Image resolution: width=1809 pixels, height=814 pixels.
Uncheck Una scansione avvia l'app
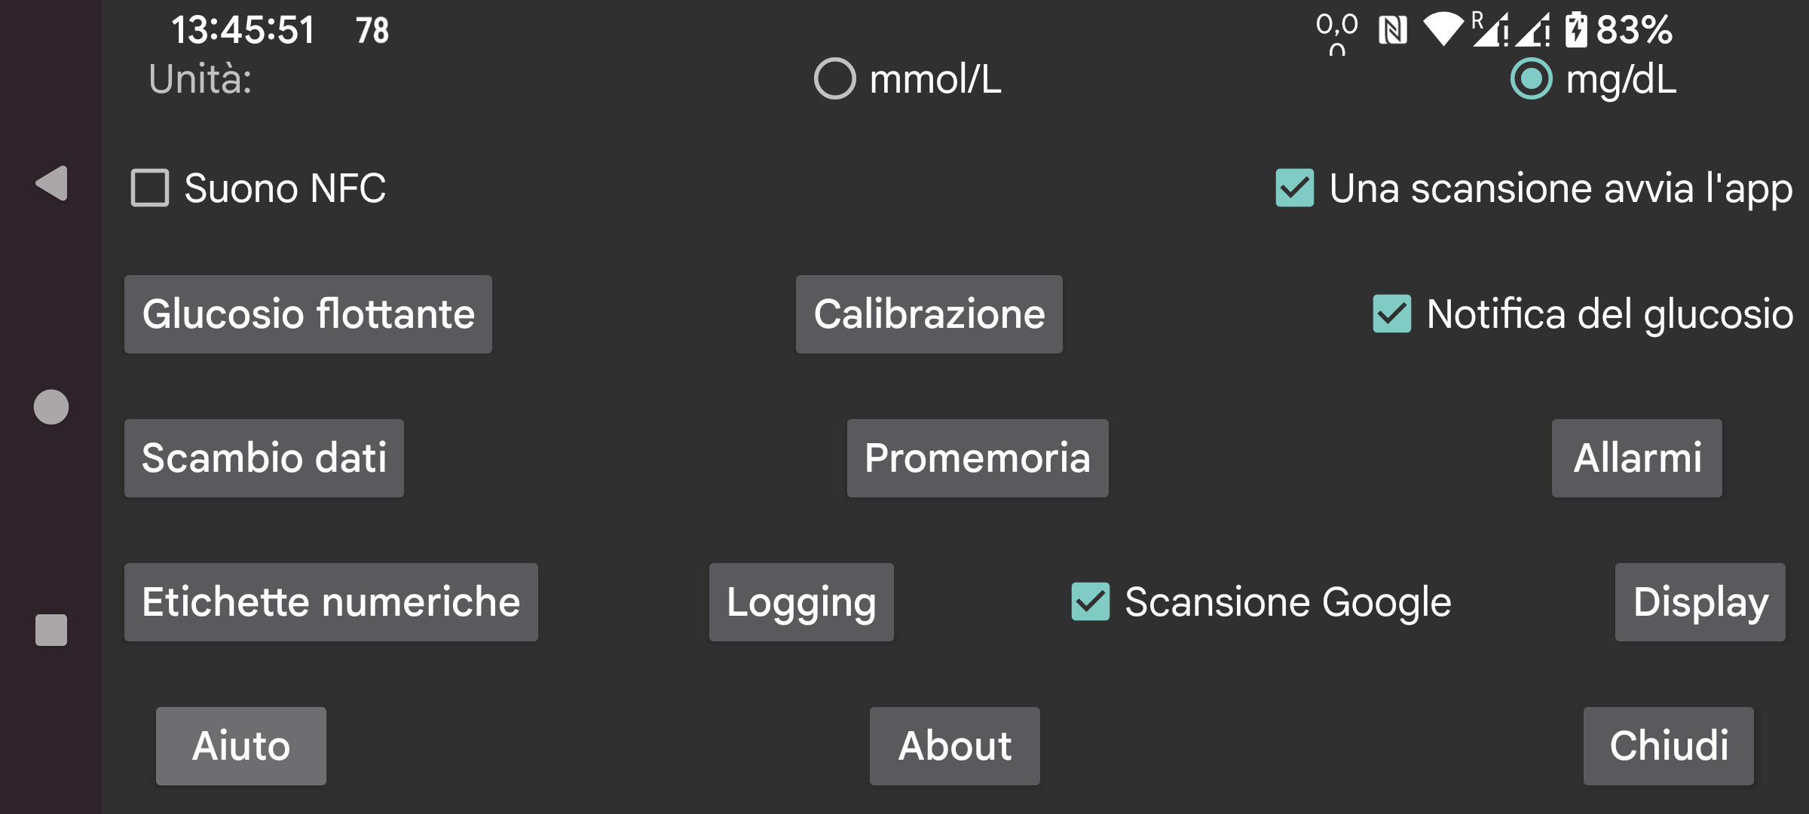tap(1295, 188)
